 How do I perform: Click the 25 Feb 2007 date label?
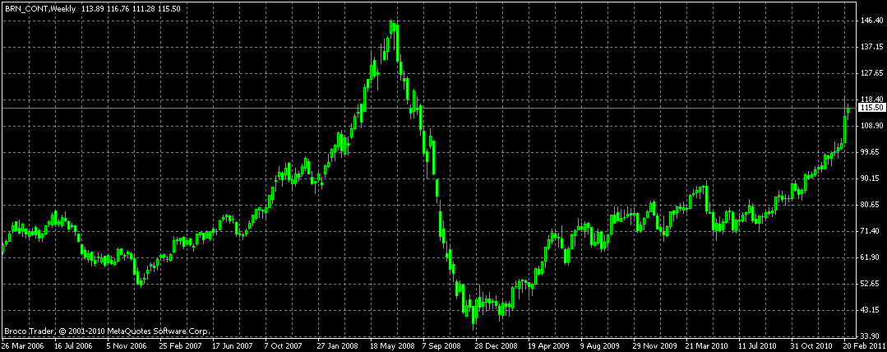tap(181, 345)
